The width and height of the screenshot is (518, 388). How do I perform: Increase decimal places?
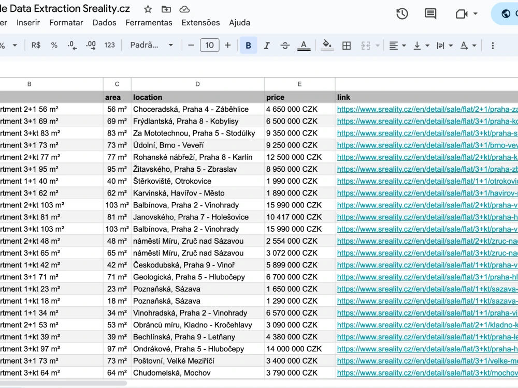click(x=91, y=45)
